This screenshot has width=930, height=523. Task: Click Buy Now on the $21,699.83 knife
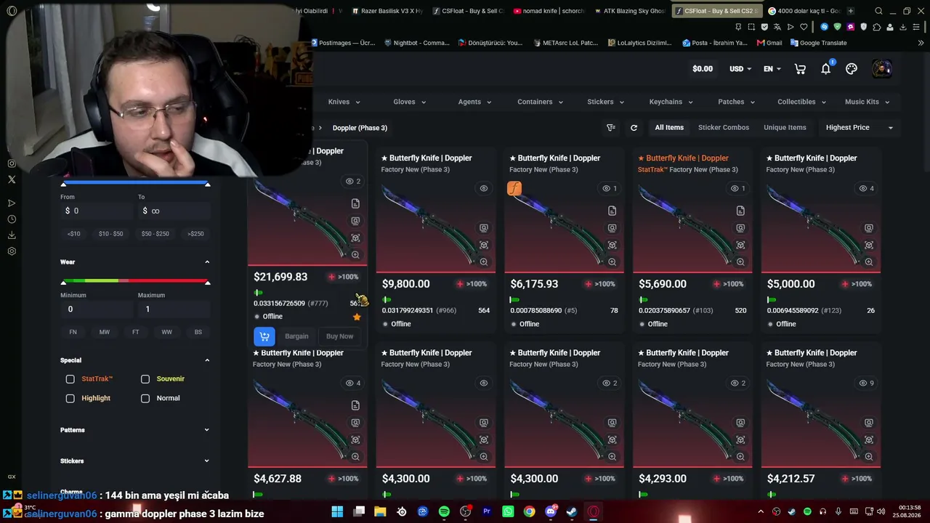(x=339, y=336)
